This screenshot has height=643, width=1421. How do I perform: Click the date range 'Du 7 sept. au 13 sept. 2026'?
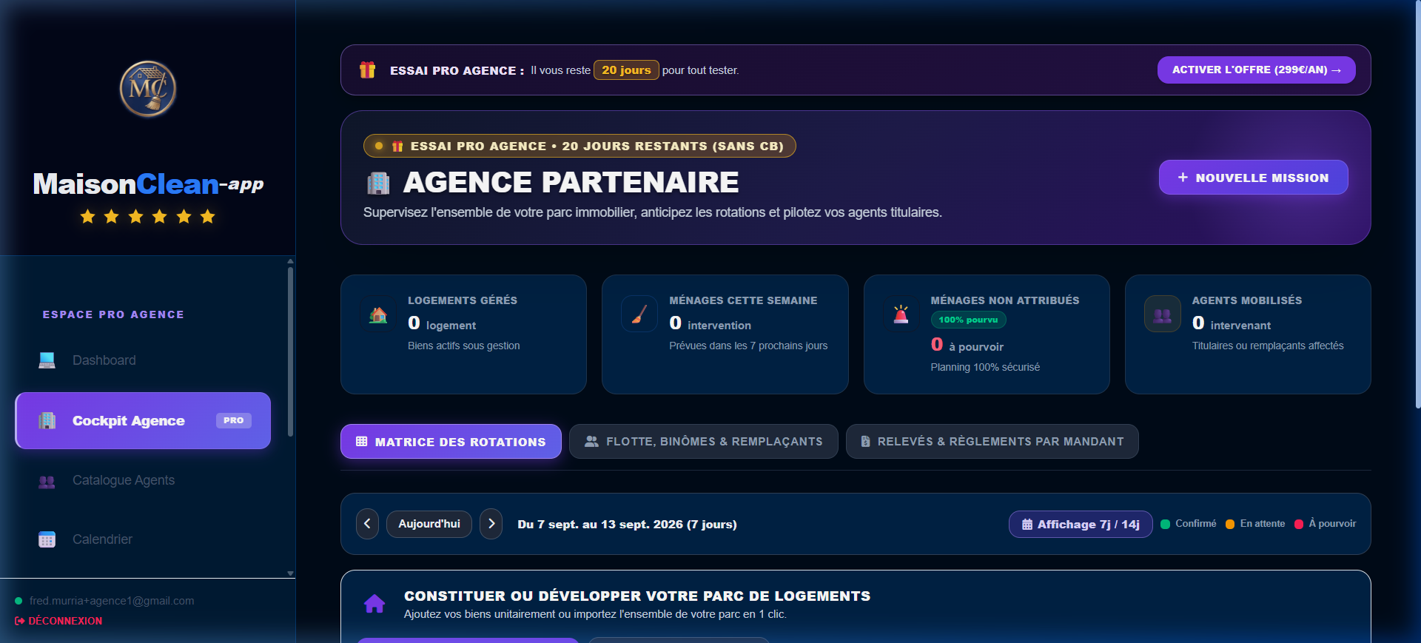click(x=627, y=524)
